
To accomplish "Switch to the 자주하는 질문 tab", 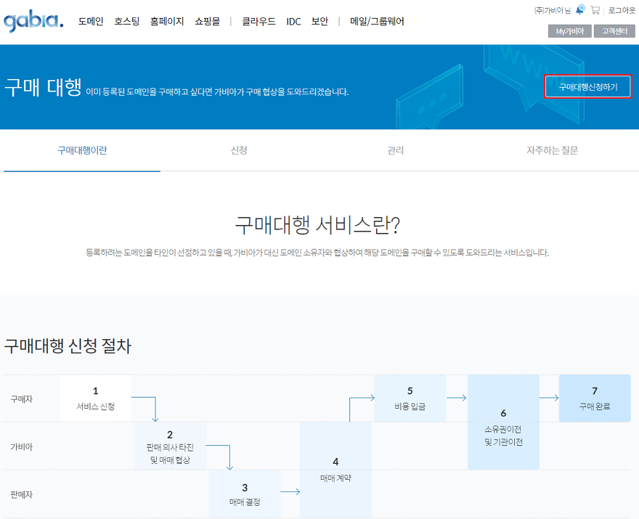I will (552, 150).
